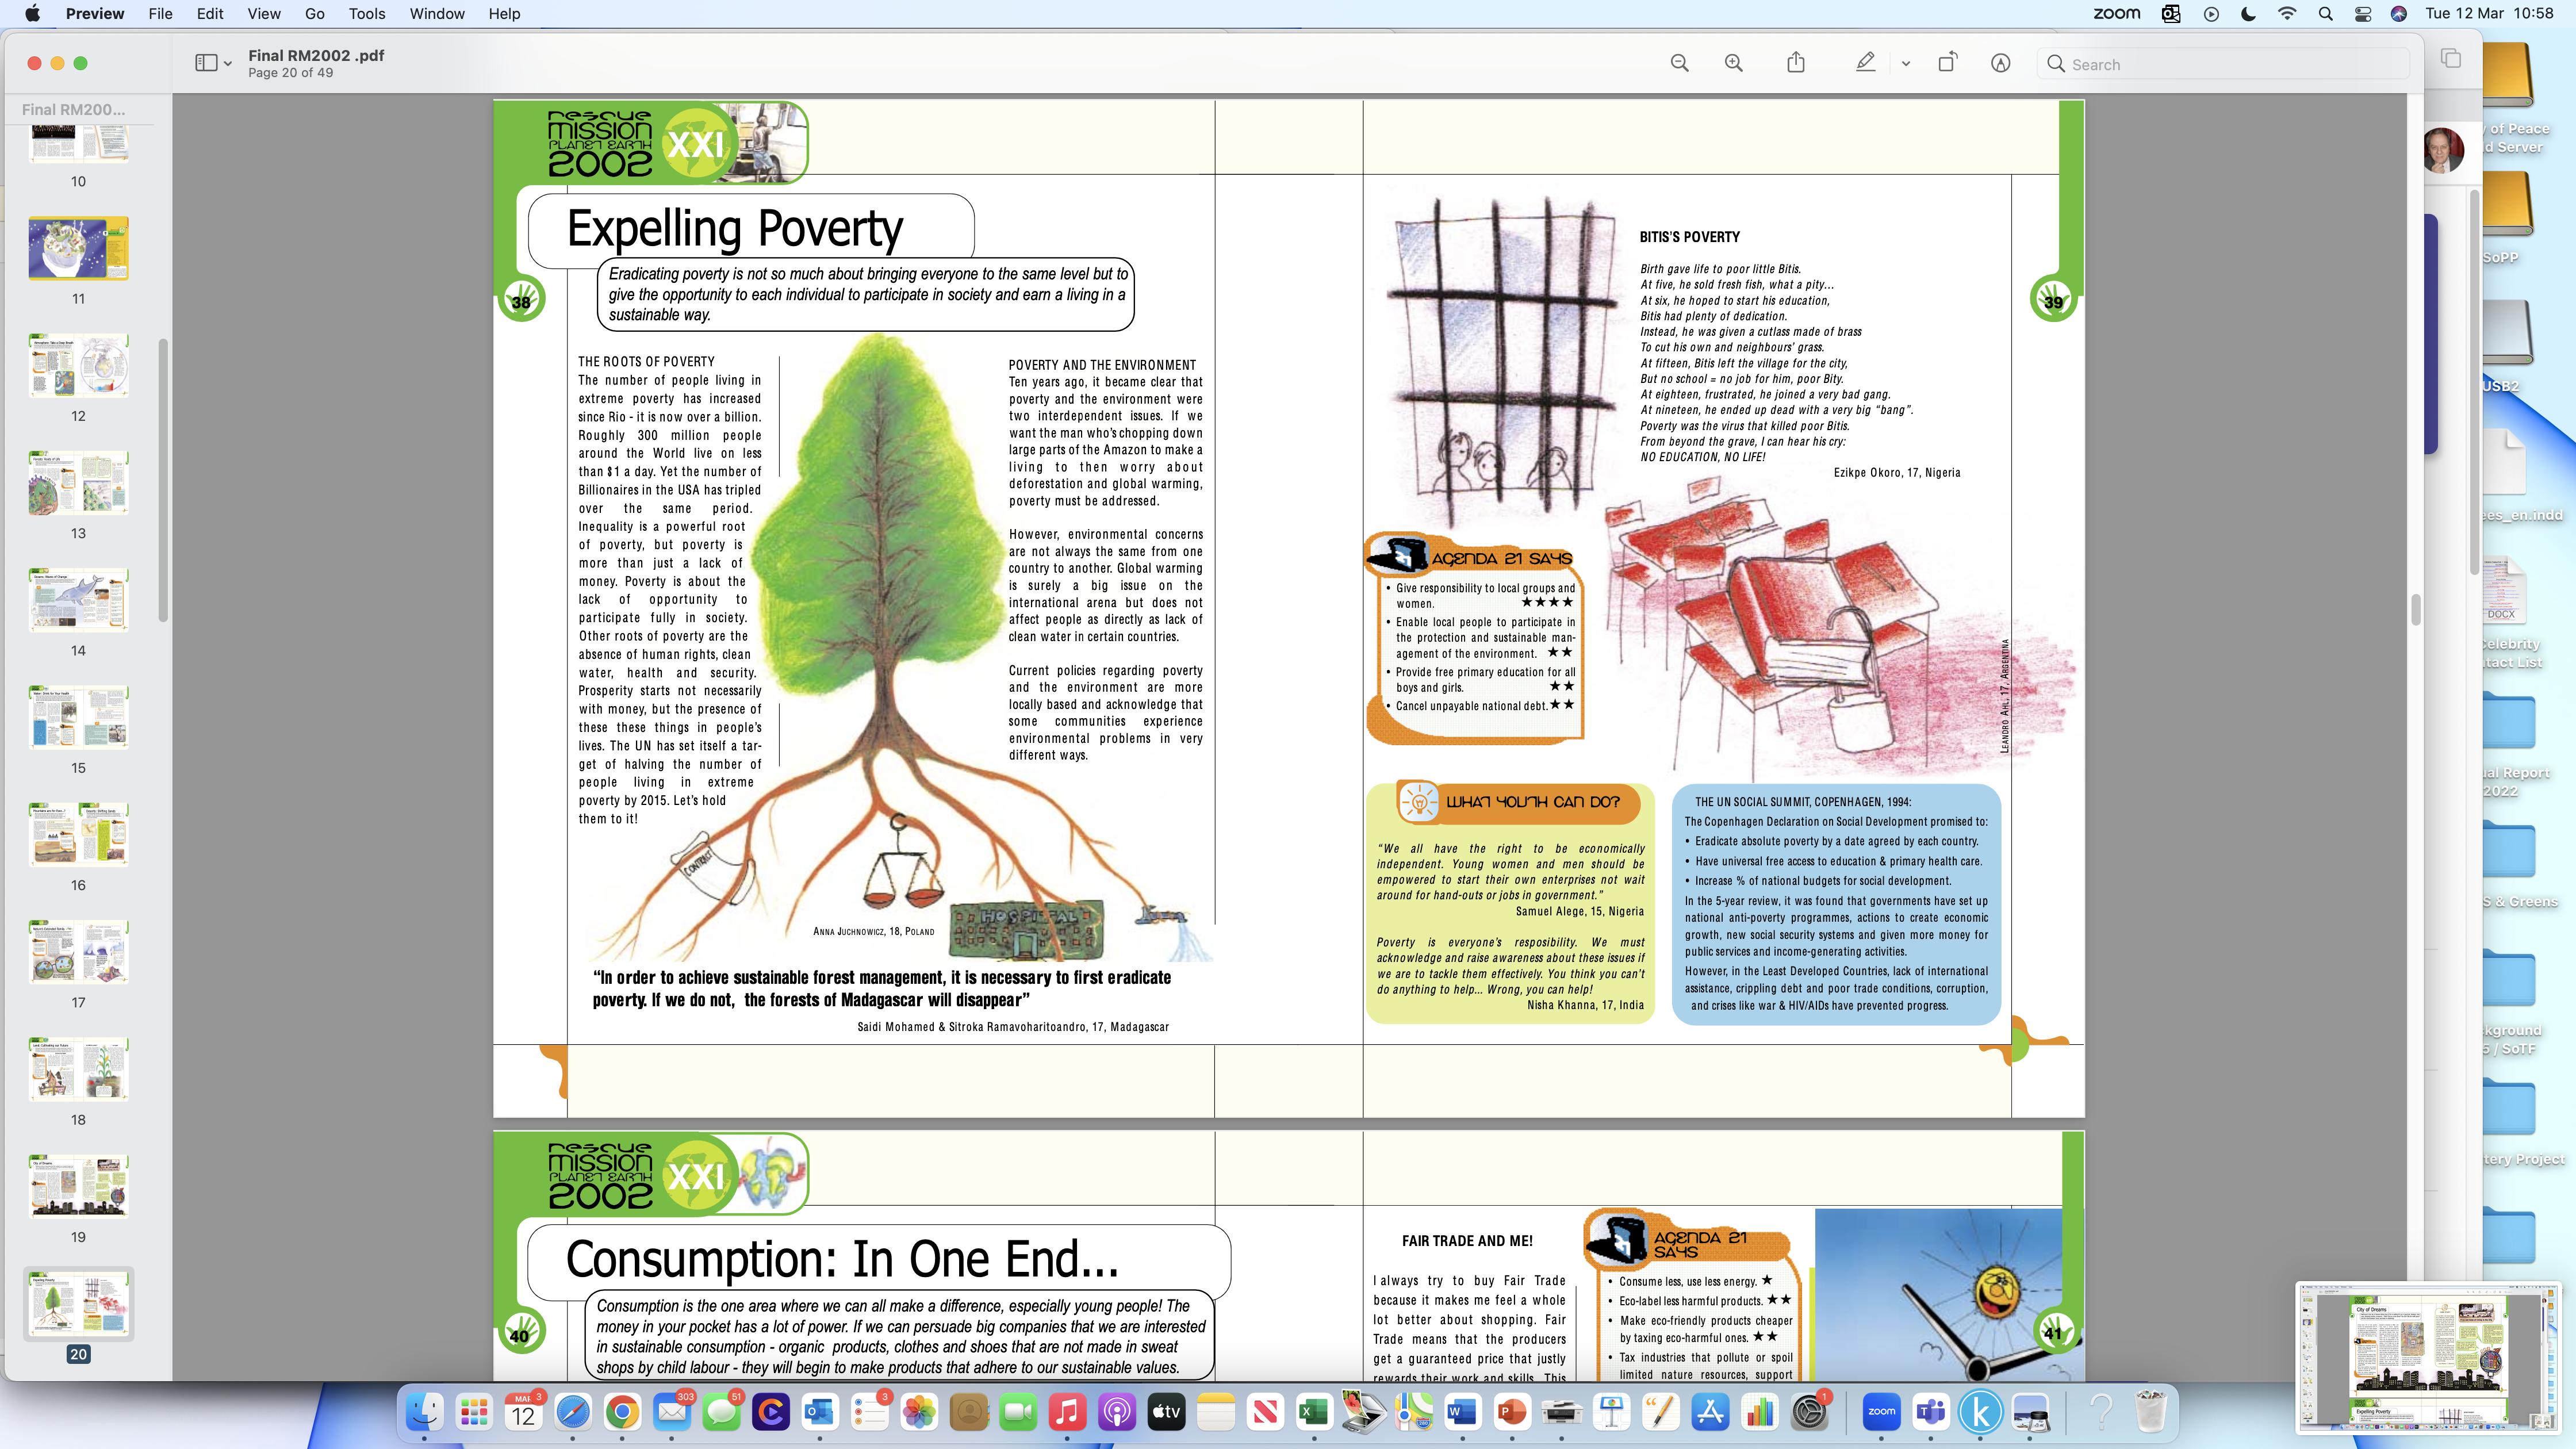This screenshot has height=1449, width=2576.
Task: Click the Zoom In toolbar icon
Action: click(x=1733, y=64)
